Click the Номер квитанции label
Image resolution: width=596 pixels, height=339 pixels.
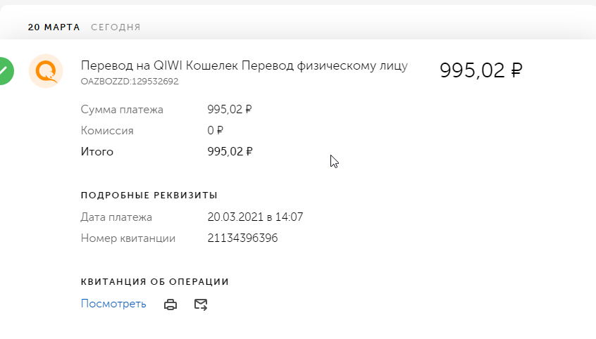[x=128, y=238]
